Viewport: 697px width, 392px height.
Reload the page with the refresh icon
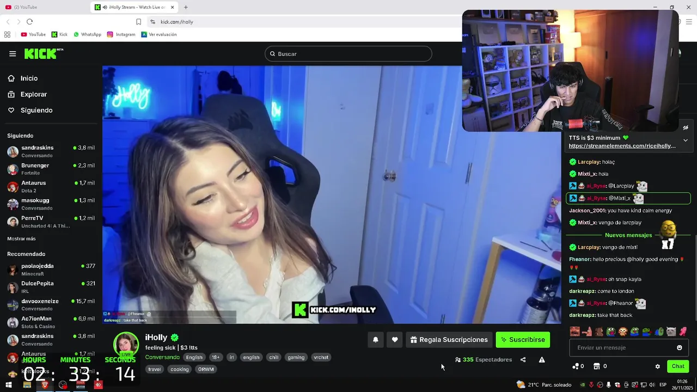(x=29, y=22)
